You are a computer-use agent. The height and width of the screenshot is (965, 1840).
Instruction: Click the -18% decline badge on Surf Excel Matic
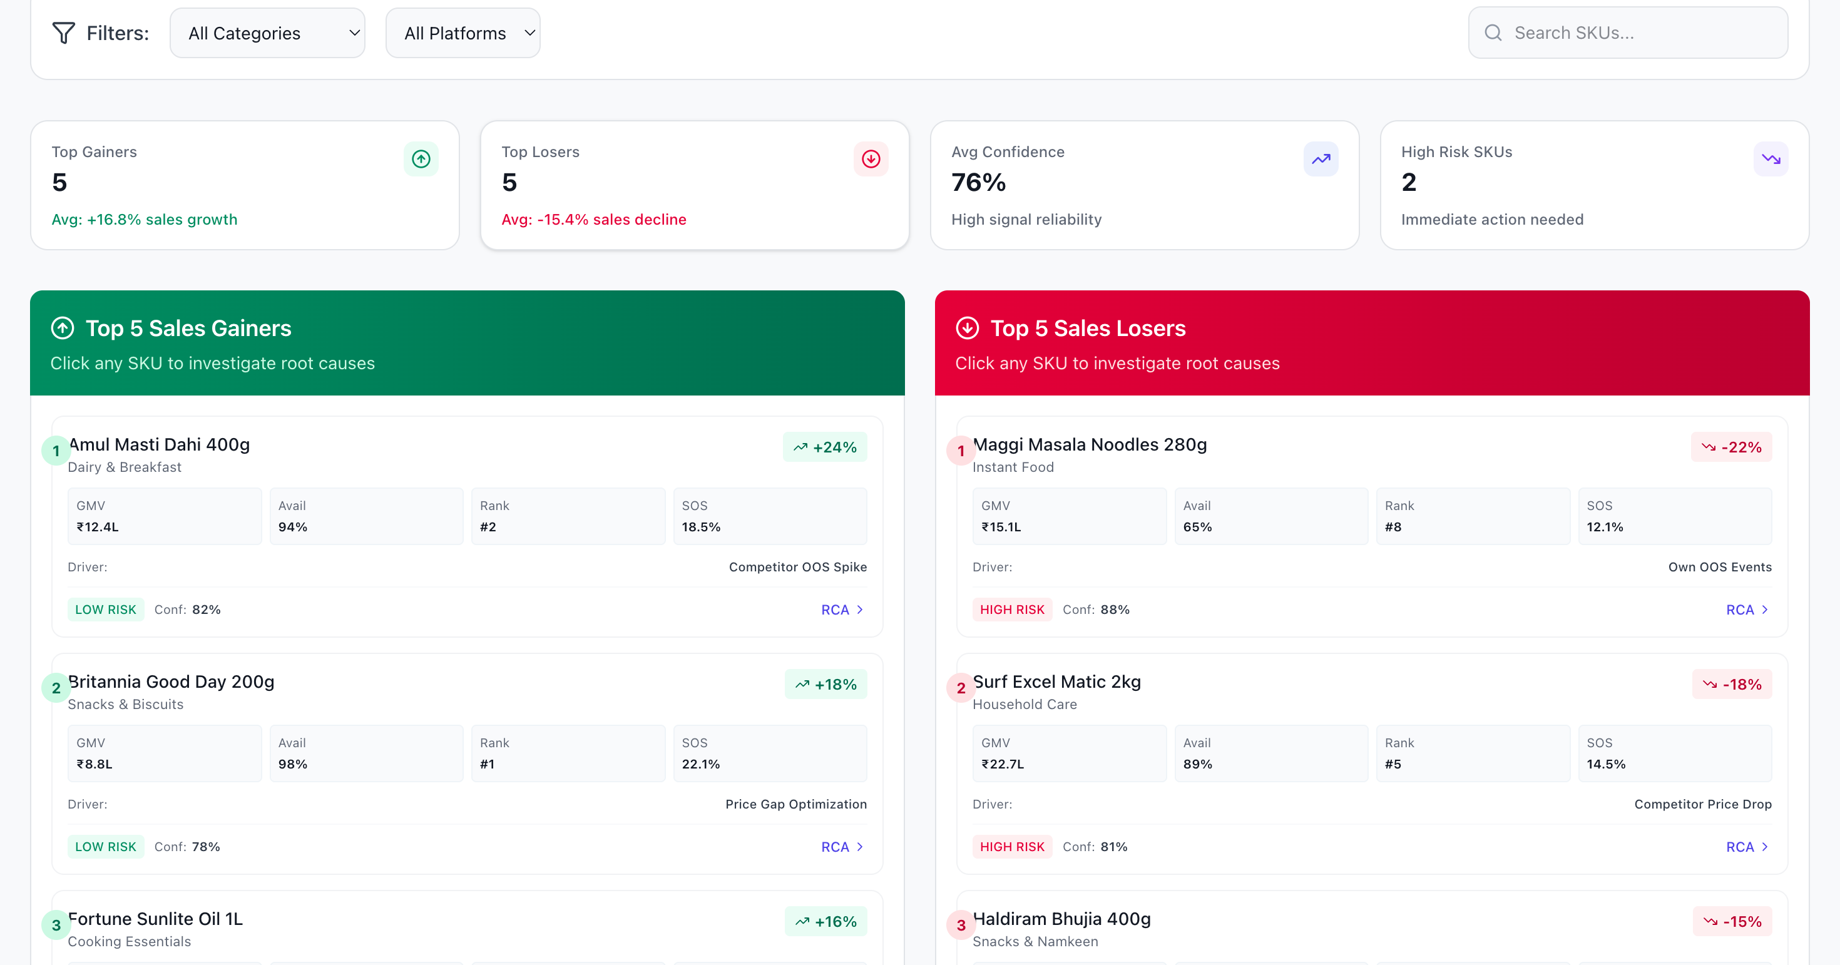click(1732, 684)
